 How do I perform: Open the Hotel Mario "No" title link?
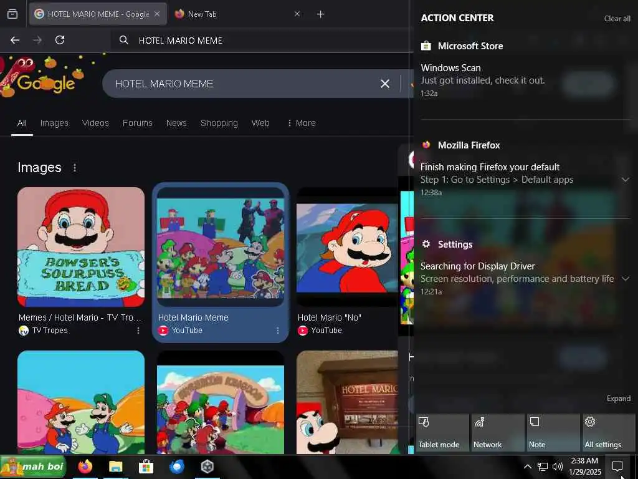click(x=330, y=317)
